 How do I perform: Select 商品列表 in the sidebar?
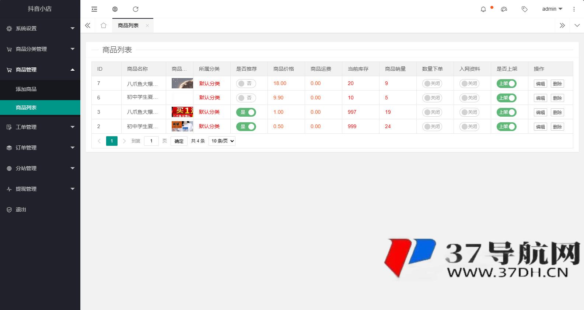point(40,108)
